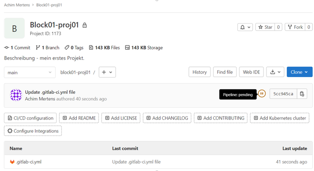The height and width of the screenshot is (171, 314).
Task: Open 0 Tags link
Action: coord(74,48)
